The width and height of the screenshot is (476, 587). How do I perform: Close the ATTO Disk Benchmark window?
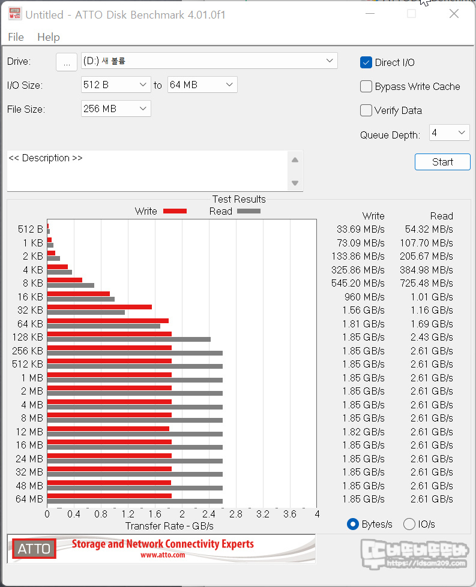click(454, 14)
